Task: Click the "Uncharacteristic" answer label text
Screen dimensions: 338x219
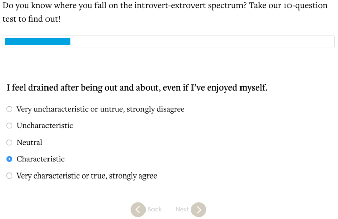Action: (x=44, y=126)
